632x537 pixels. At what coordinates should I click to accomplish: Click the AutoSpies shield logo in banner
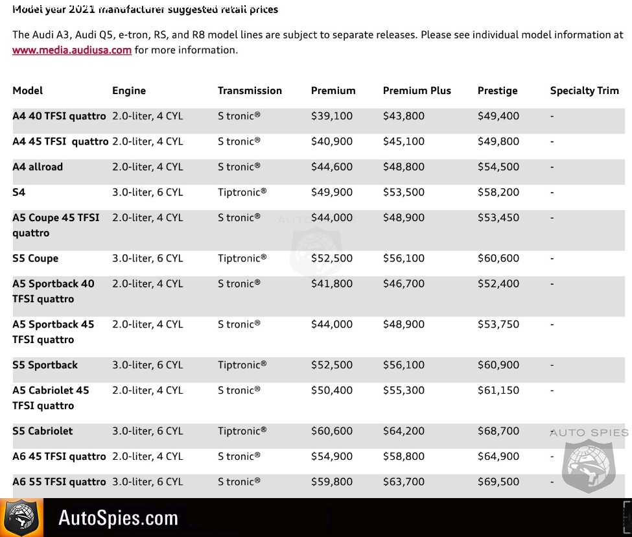click(x=21, y=518)
